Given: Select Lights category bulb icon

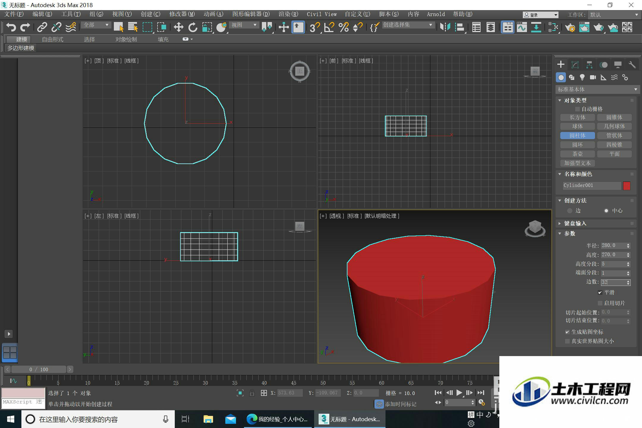Looking at the screenshot, I should tap(582, 78).
